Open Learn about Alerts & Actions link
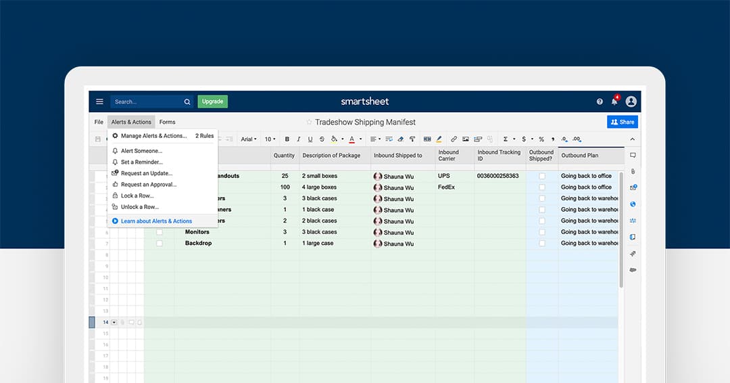730x383 pixels. (x=156, y=221)
